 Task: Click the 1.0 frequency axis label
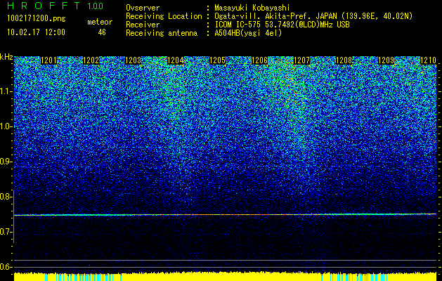coord(6,127)
